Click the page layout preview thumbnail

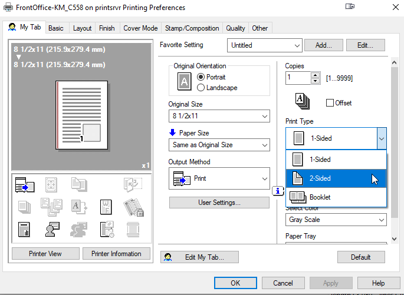coord(82,112)
